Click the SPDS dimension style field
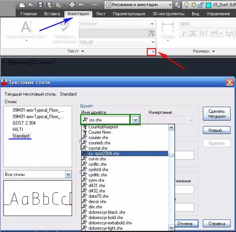This screenshot has height=232, width=236. coord(207,24)
